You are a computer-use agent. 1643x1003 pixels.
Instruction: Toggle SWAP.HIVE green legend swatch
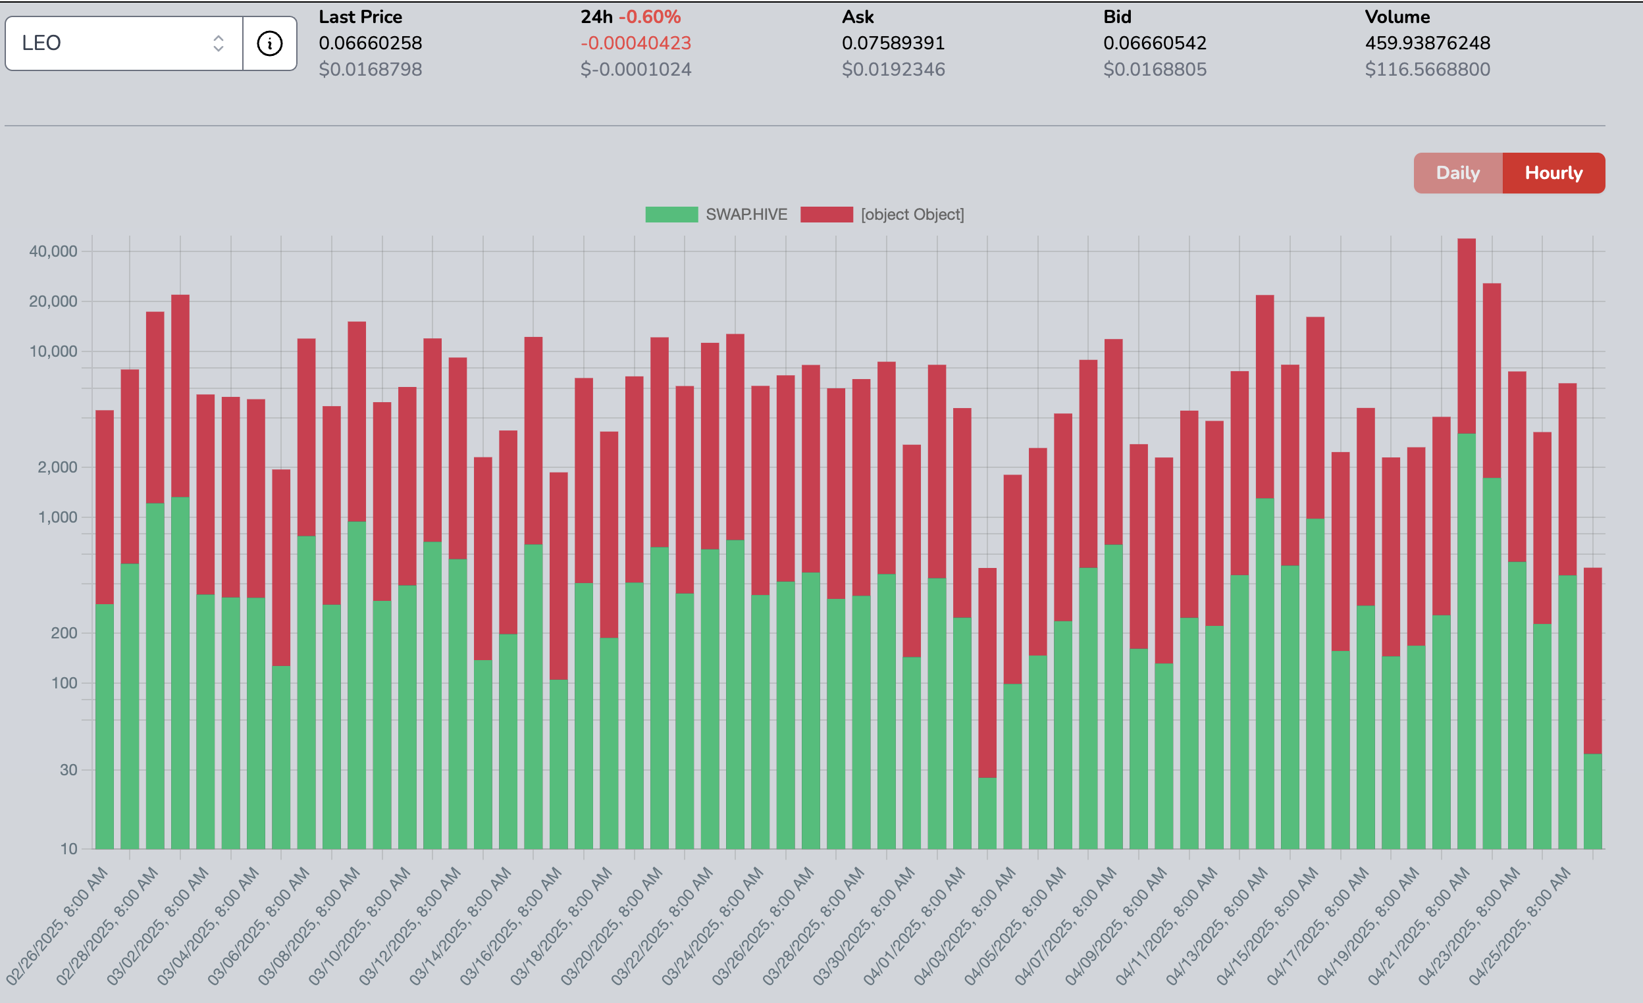tap(671, 214)
